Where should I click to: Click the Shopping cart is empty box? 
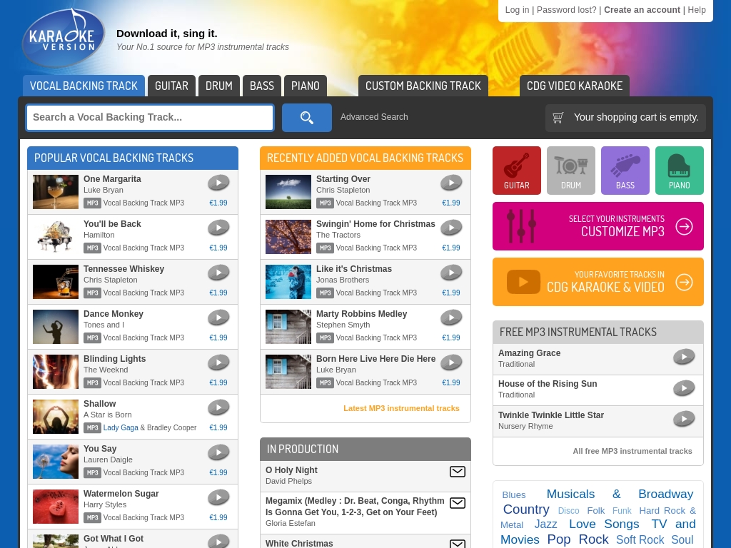(x=625, y=118)
